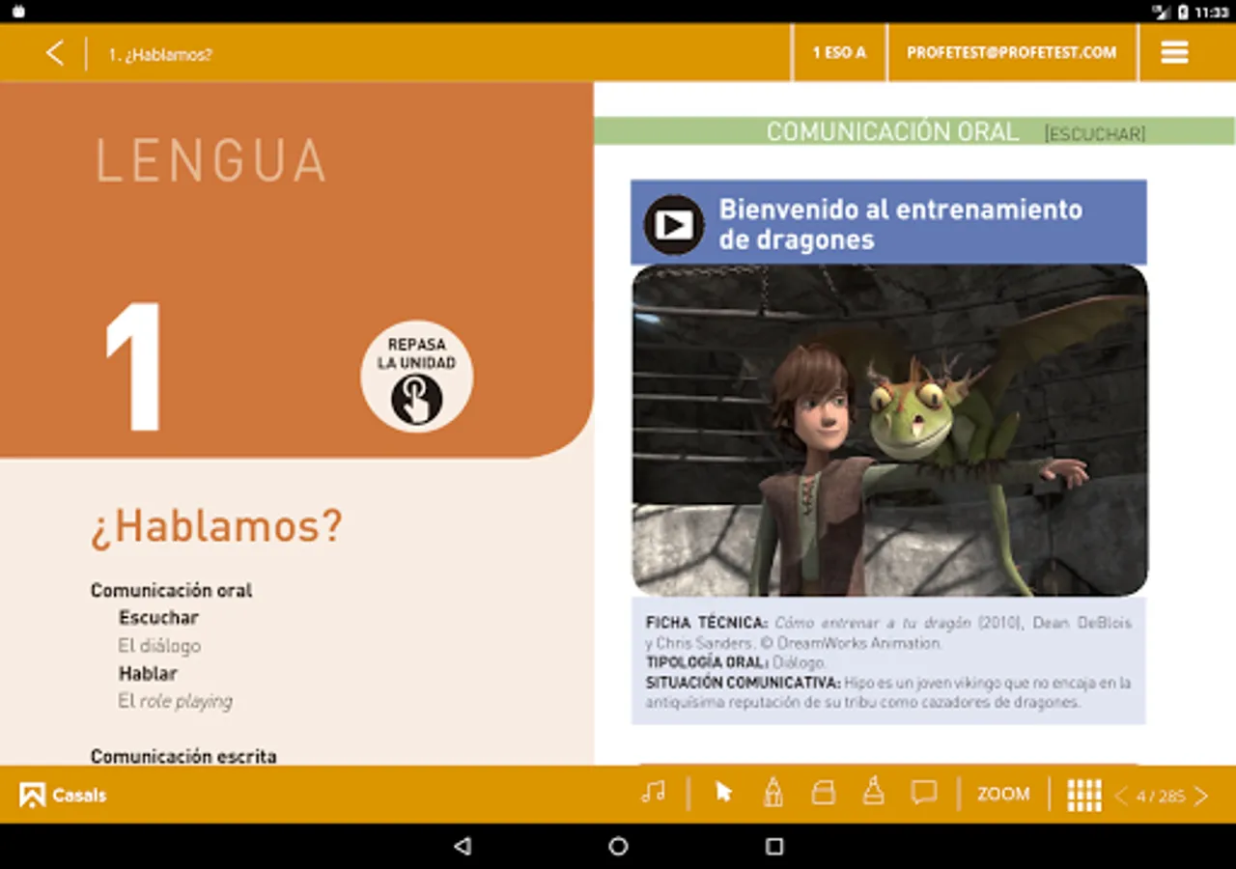Click Comunicación escrita heading
Viewport: 1236px width, 869px height.
tap(183, 756)
